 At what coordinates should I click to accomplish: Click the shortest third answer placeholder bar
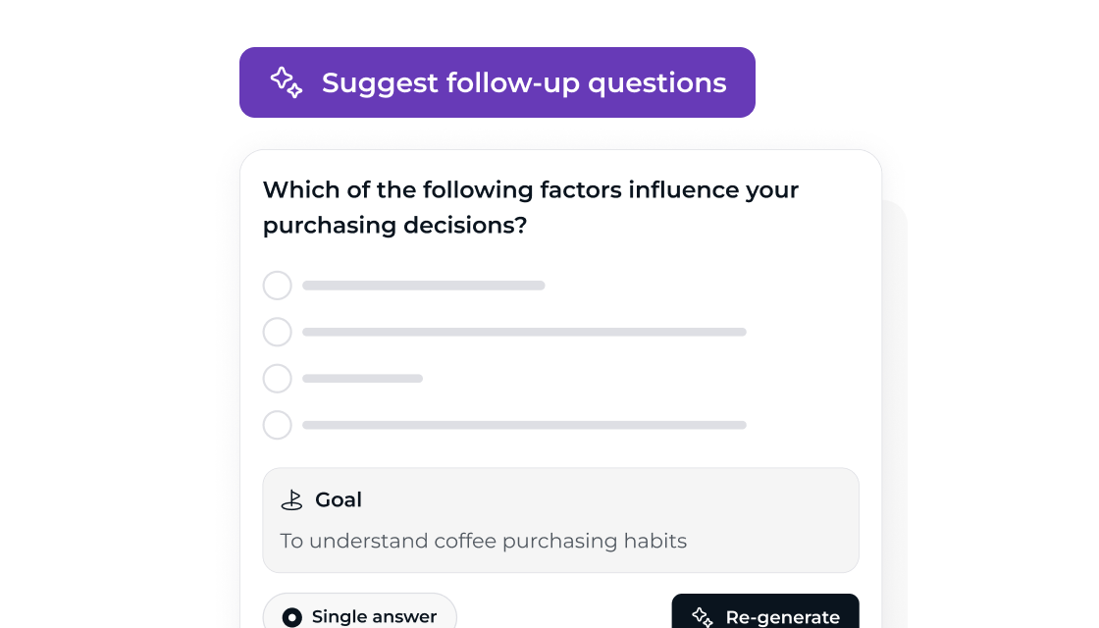coord(362,379)
